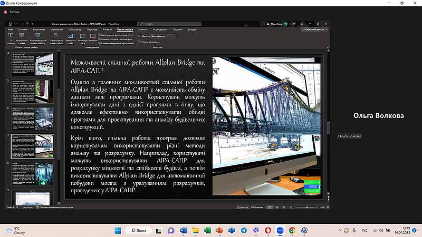
Task: Toggle Presenter View checkbox
Action: click(x=140, y=42)
